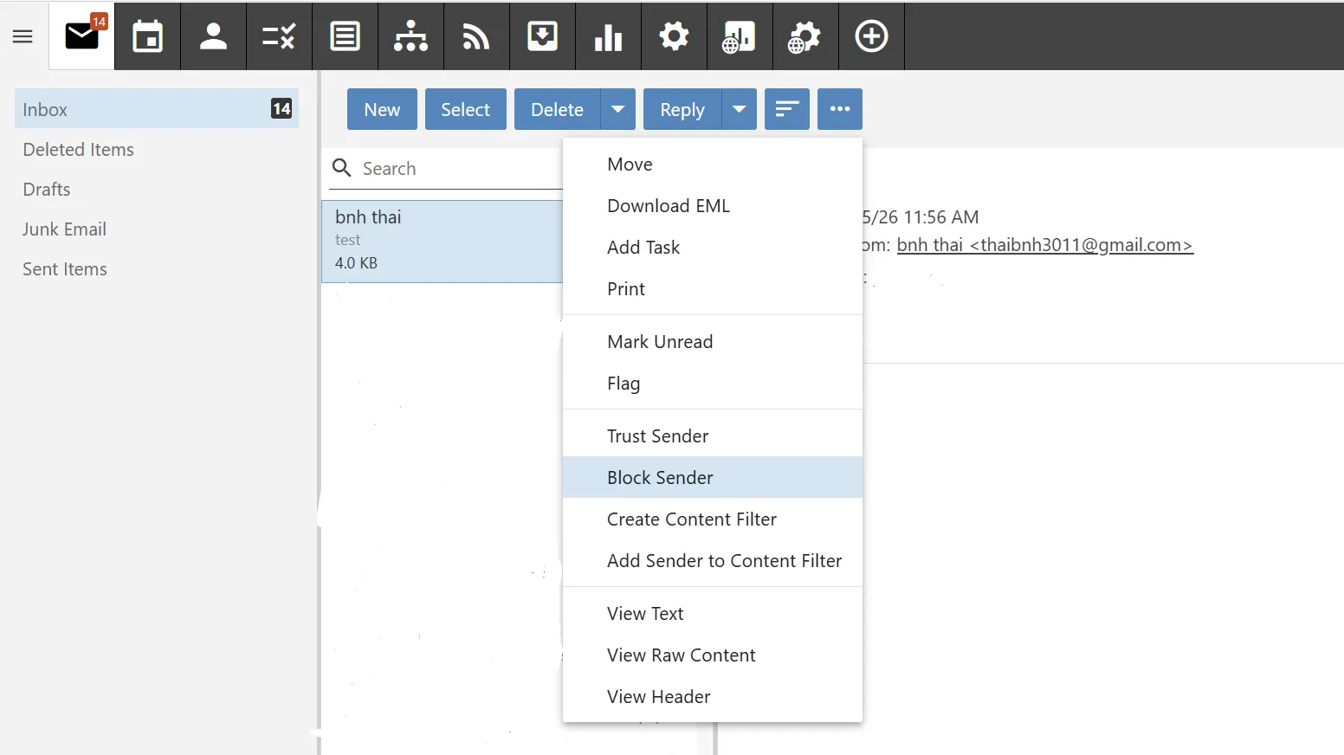
Task: Choose Download EML from the menu
Action: coord(713,206)
